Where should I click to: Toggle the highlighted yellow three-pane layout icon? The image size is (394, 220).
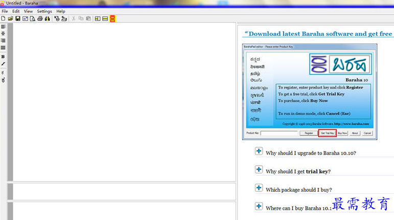(x=112, y=18)
